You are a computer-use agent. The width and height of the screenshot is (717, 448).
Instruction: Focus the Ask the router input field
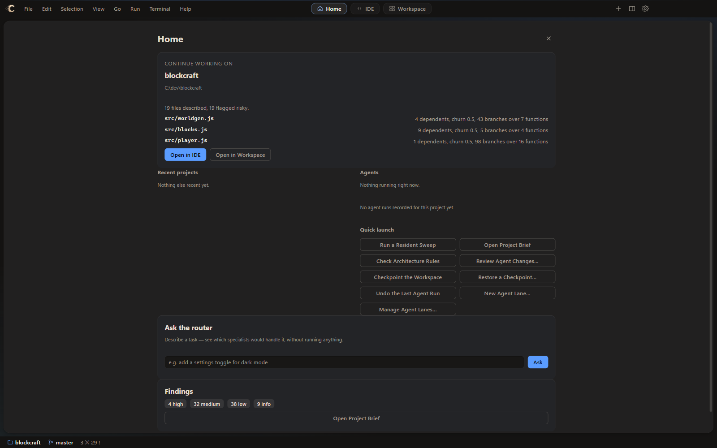click(344, 362)
